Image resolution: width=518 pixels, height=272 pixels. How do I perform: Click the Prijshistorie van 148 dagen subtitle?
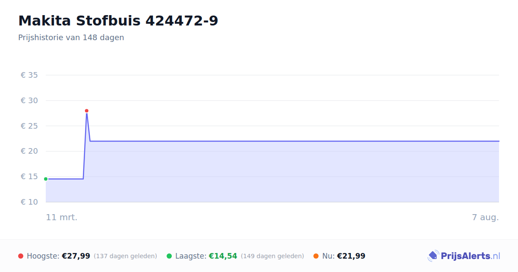(x=71, y=38)
